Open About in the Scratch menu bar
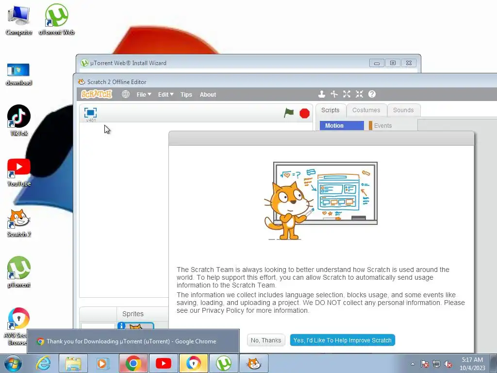The width and height of the screenshot is (497, 373). click(208, 95)
